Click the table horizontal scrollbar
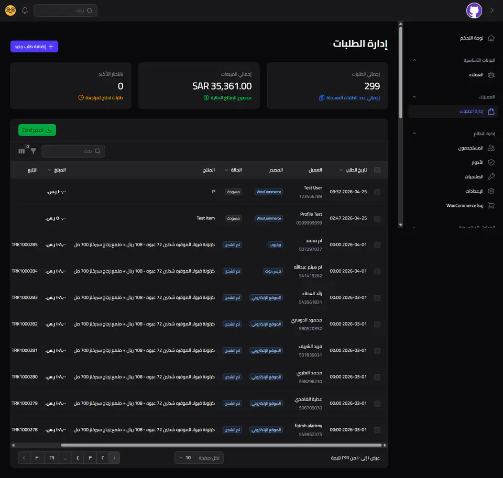Image resolution: width=503 pixels, height=478 pixels. [221, 445]
